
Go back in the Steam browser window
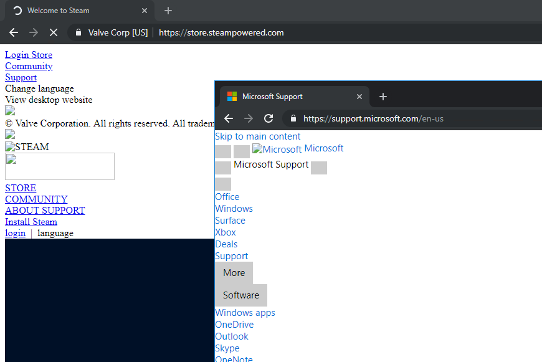point(14,32)
